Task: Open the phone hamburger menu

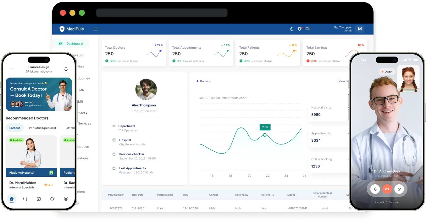Action: tap(12, 69)
